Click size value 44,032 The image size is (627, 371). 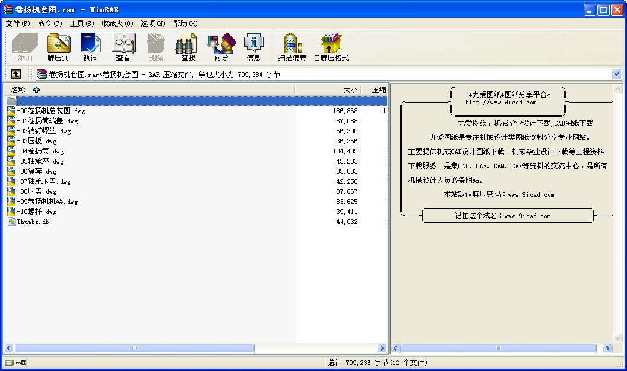(347, 222)
